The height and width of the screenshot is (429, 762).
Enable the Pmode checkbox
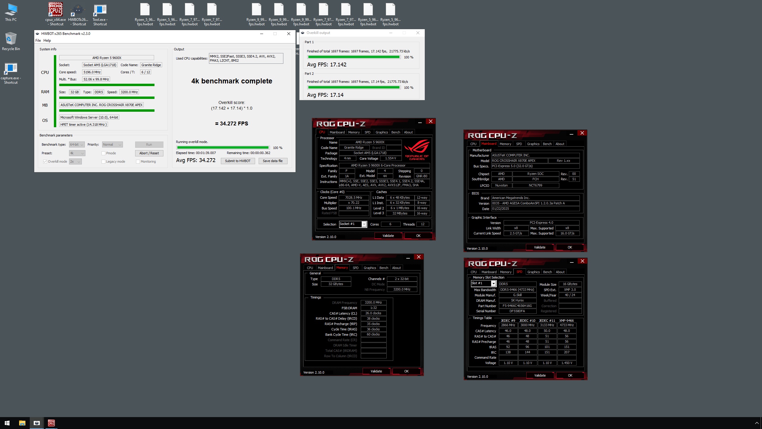coord(104,153)
